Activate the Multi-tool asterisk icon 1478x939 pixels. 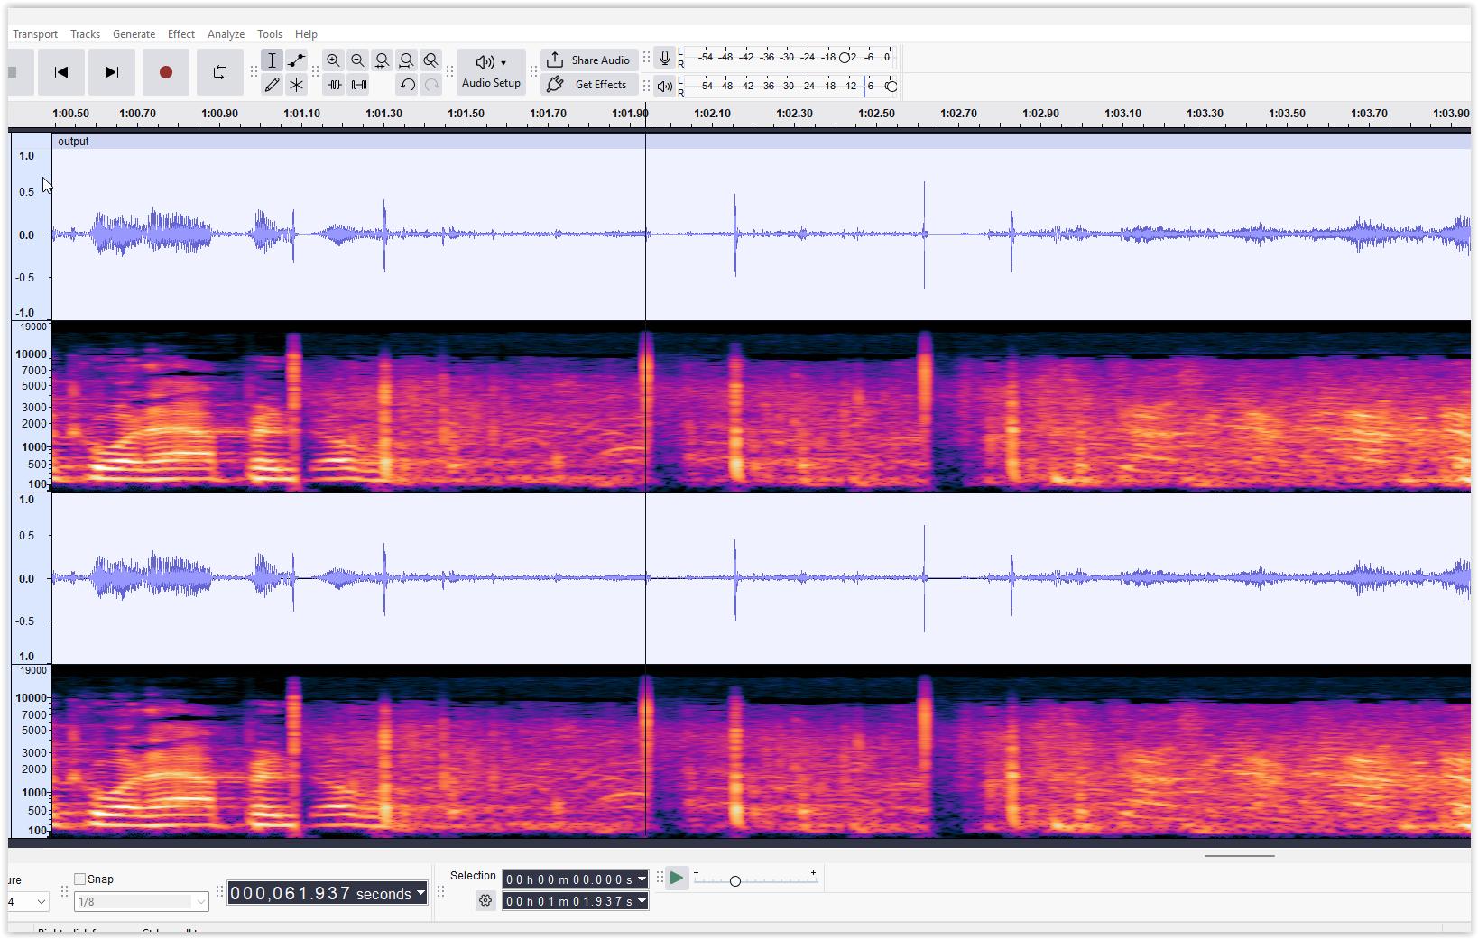point(296,85)
